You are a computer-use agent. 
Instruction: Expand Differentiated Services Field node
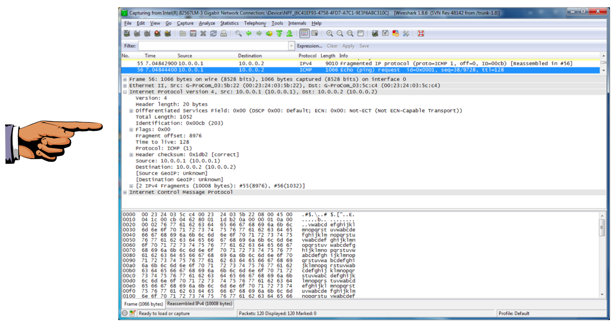(131, 111)
